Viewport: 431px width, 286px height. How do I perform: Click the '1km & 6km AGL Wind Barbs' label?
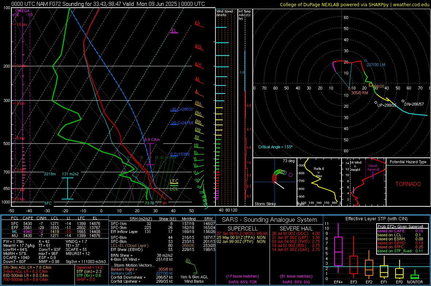point(194,279)
